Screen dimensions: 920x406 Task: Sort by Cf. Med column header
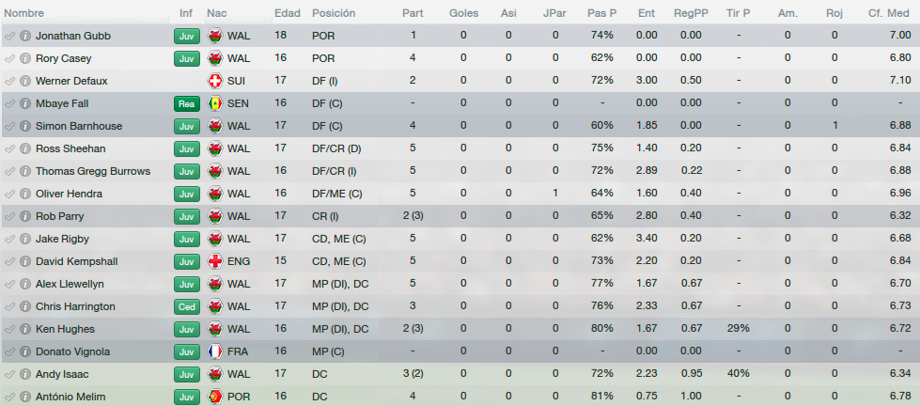point(890,13)
